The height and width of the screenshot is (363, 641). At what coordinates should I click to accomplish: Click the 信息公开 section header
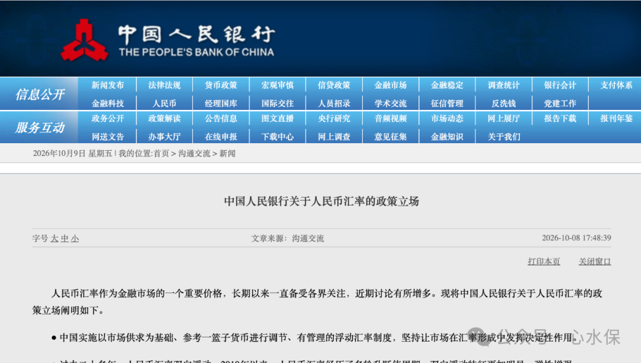tap(40, 94)
